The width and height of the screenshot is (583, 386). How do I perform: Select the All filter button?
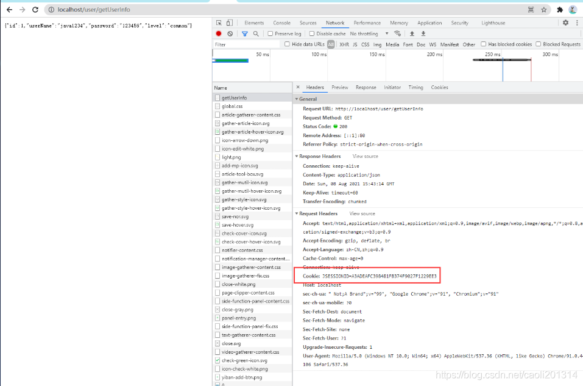coord(331,45)
